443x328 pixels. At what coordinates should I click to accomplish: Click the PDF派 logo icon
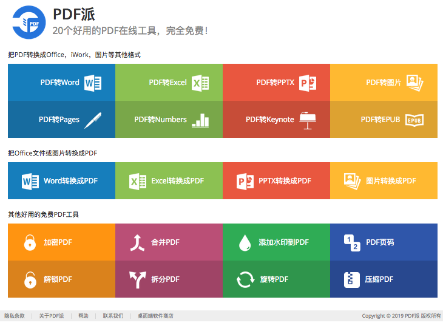tap(29, 22)
